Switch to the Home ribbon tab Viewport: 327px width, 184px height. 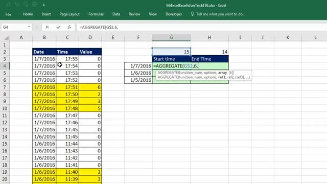28,14
